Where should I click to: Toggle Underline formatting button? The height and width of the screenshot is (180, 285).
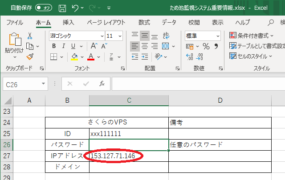[x=73, y=46]
